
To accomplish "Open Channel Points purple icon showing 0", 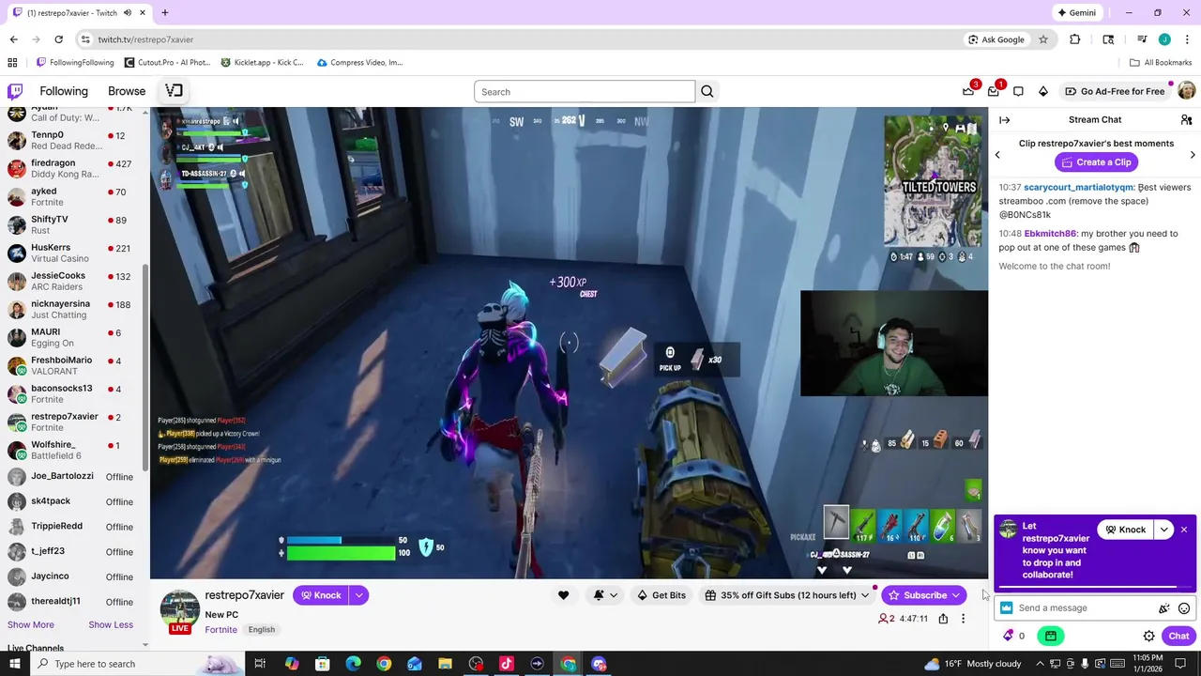I will (1013, 636).
